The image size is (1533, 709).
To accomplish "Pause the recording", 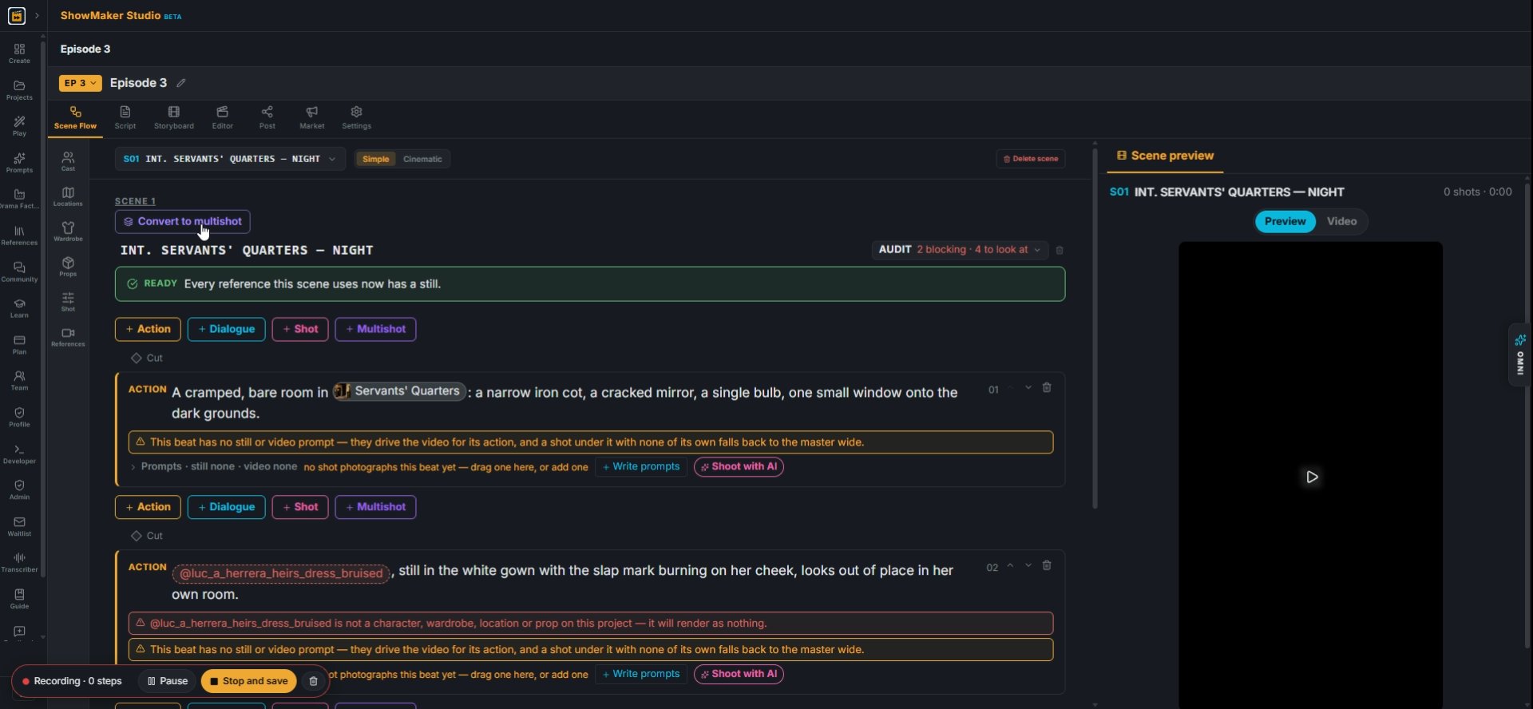I will (x=168, y=681).
